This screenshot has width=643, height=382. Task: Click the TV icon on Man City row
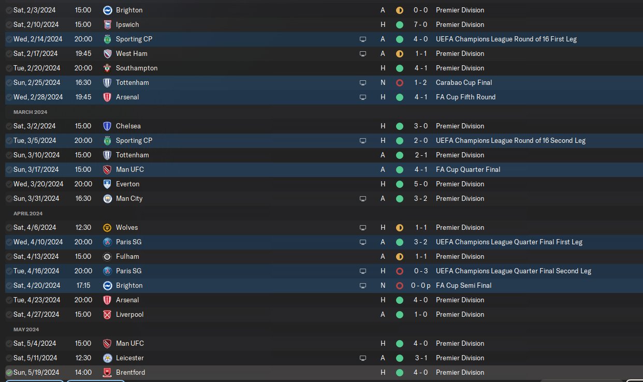363,199
